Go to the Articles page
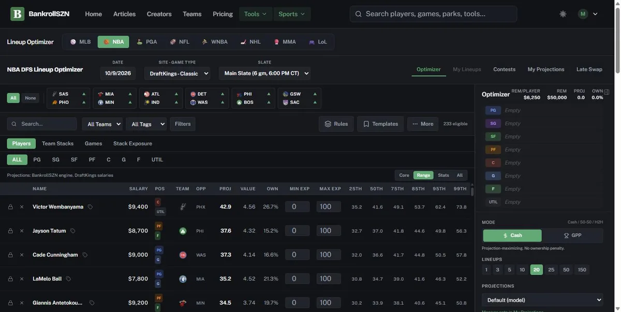The width and height of the screenshot is (621, 312). [x=124, y=14]
